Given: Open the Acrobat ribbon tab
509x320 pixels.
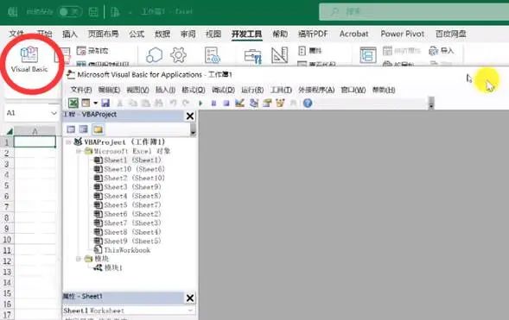Looking at the screenshot, I should pos(353,34).
